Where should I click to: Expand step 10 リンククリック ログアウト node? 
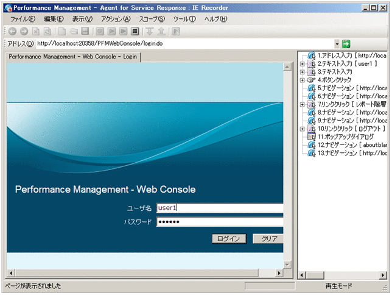(x=303, y=129)
